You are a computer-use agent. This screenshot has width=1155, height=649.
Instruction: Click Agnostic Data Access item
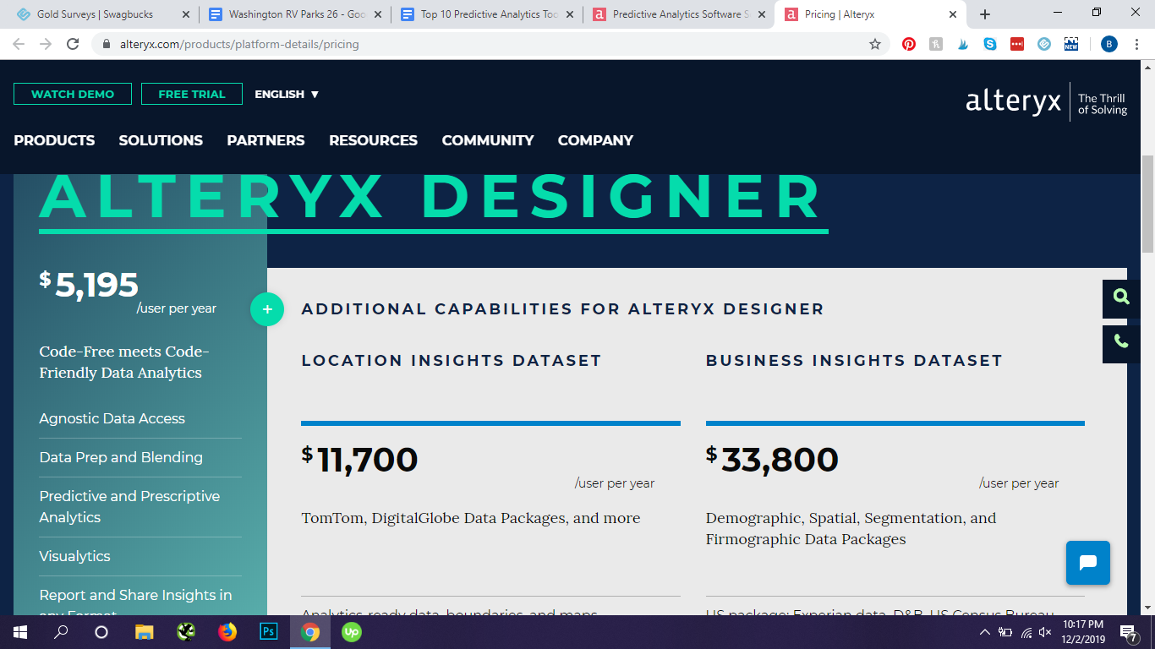click(112, 418)
